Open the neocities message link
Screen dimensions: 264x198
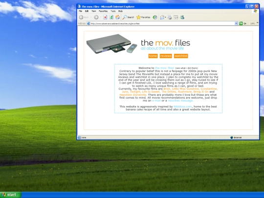click(x=180, y=101)
